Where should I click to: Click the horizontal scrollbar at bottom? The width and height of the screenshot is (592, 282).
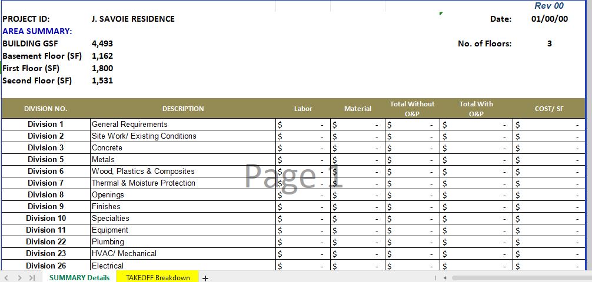click(521, 278)
